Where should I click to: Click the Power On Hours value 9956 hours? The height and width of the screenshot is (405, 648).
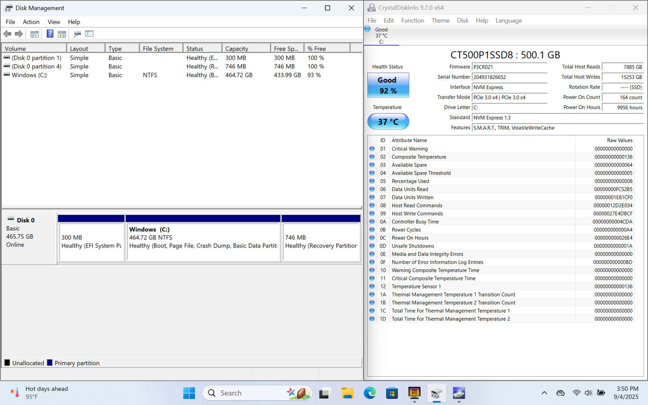(622, 107)
